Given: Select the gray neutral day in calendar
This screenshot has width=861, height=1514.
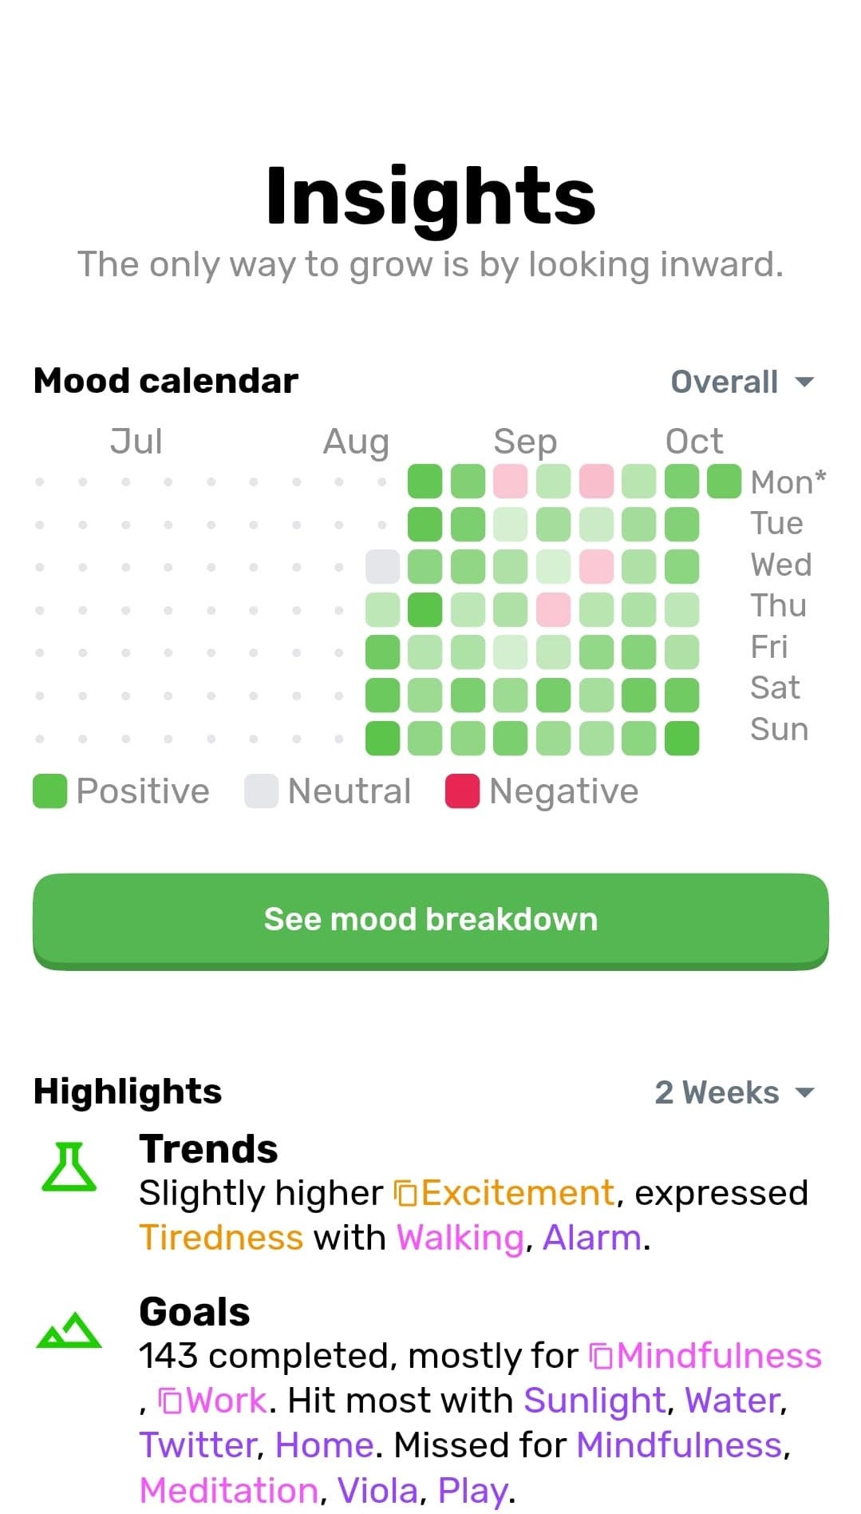Looking at the screenshot, I should (x=382, y=567).
